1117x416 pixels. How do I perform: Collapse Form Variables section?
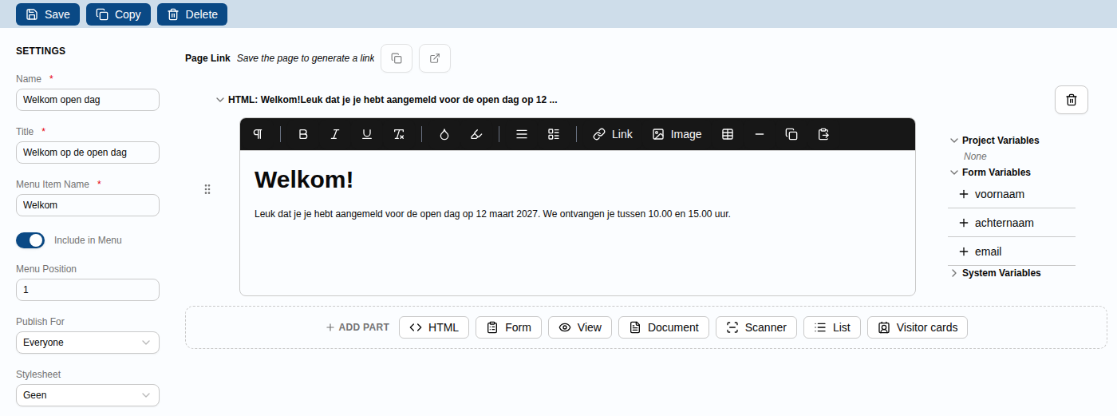tap(954, 172)
